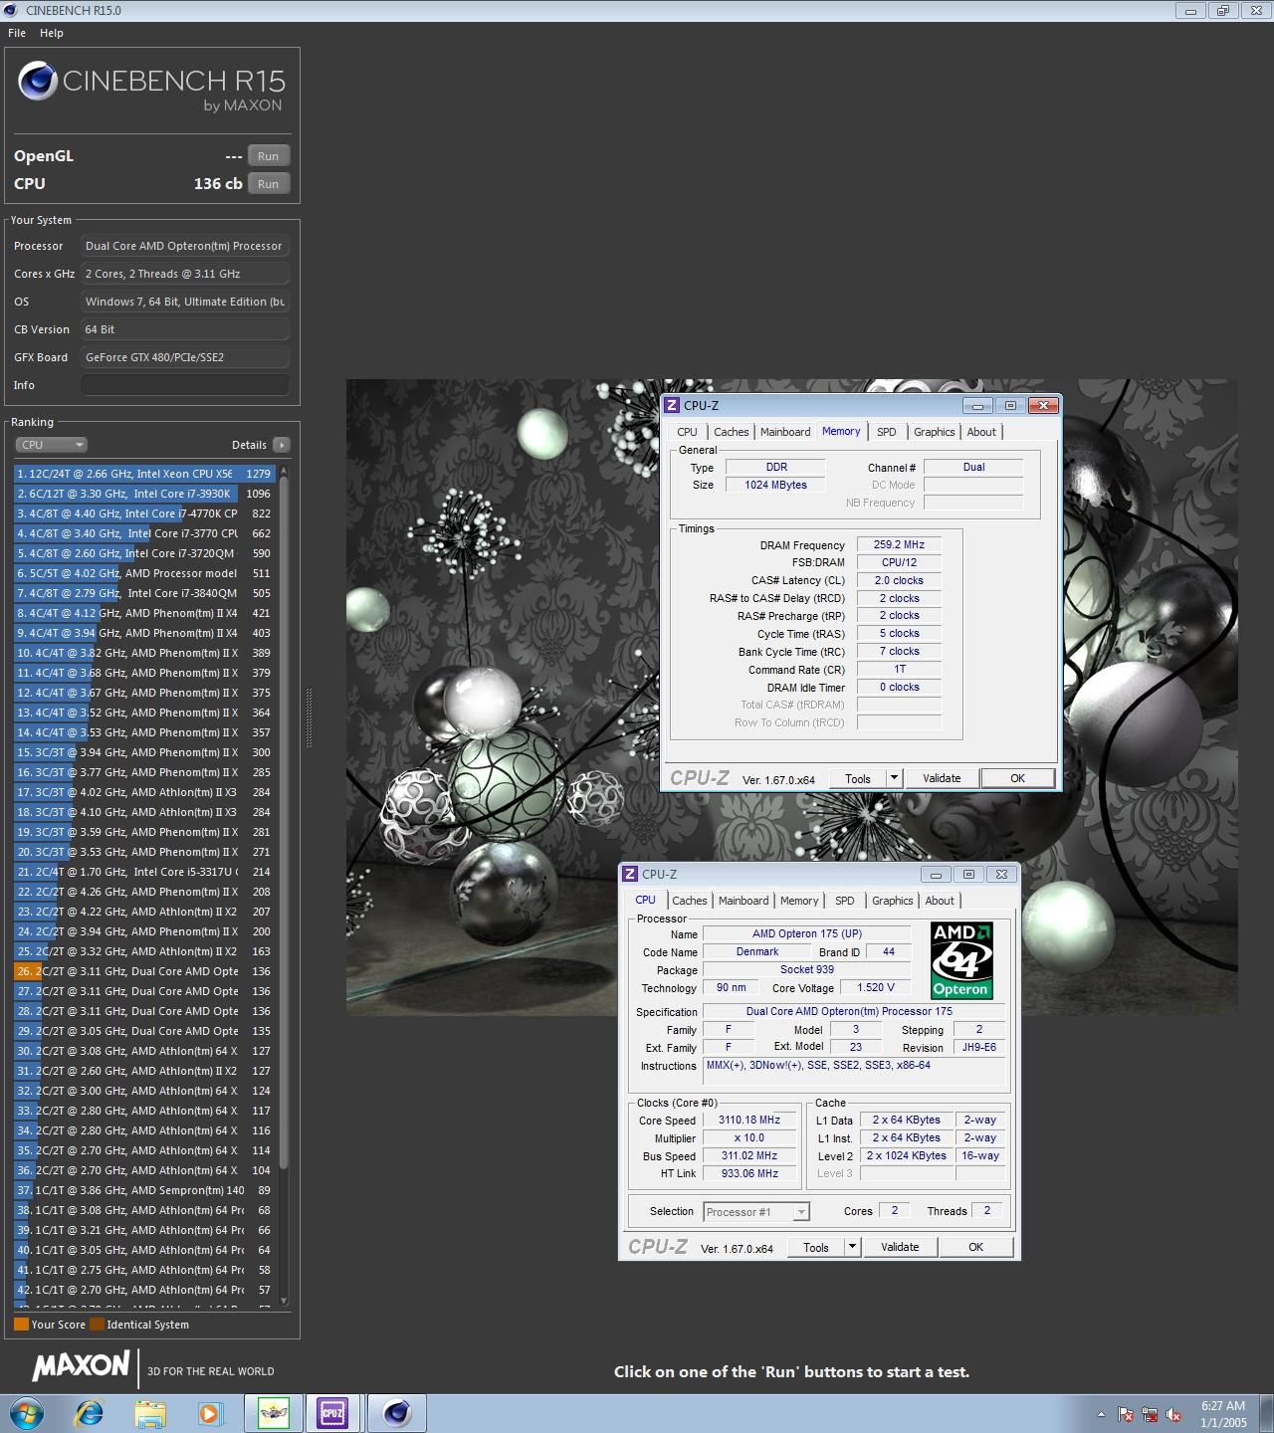Select rank 37 AMD Sempron 140
Screen dimensions: 1274x1433
pyautogui.click(x=143, y=1190)
